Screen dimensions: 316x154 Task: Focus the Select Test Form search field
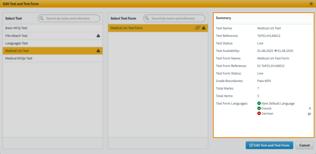tap(177, 18)
